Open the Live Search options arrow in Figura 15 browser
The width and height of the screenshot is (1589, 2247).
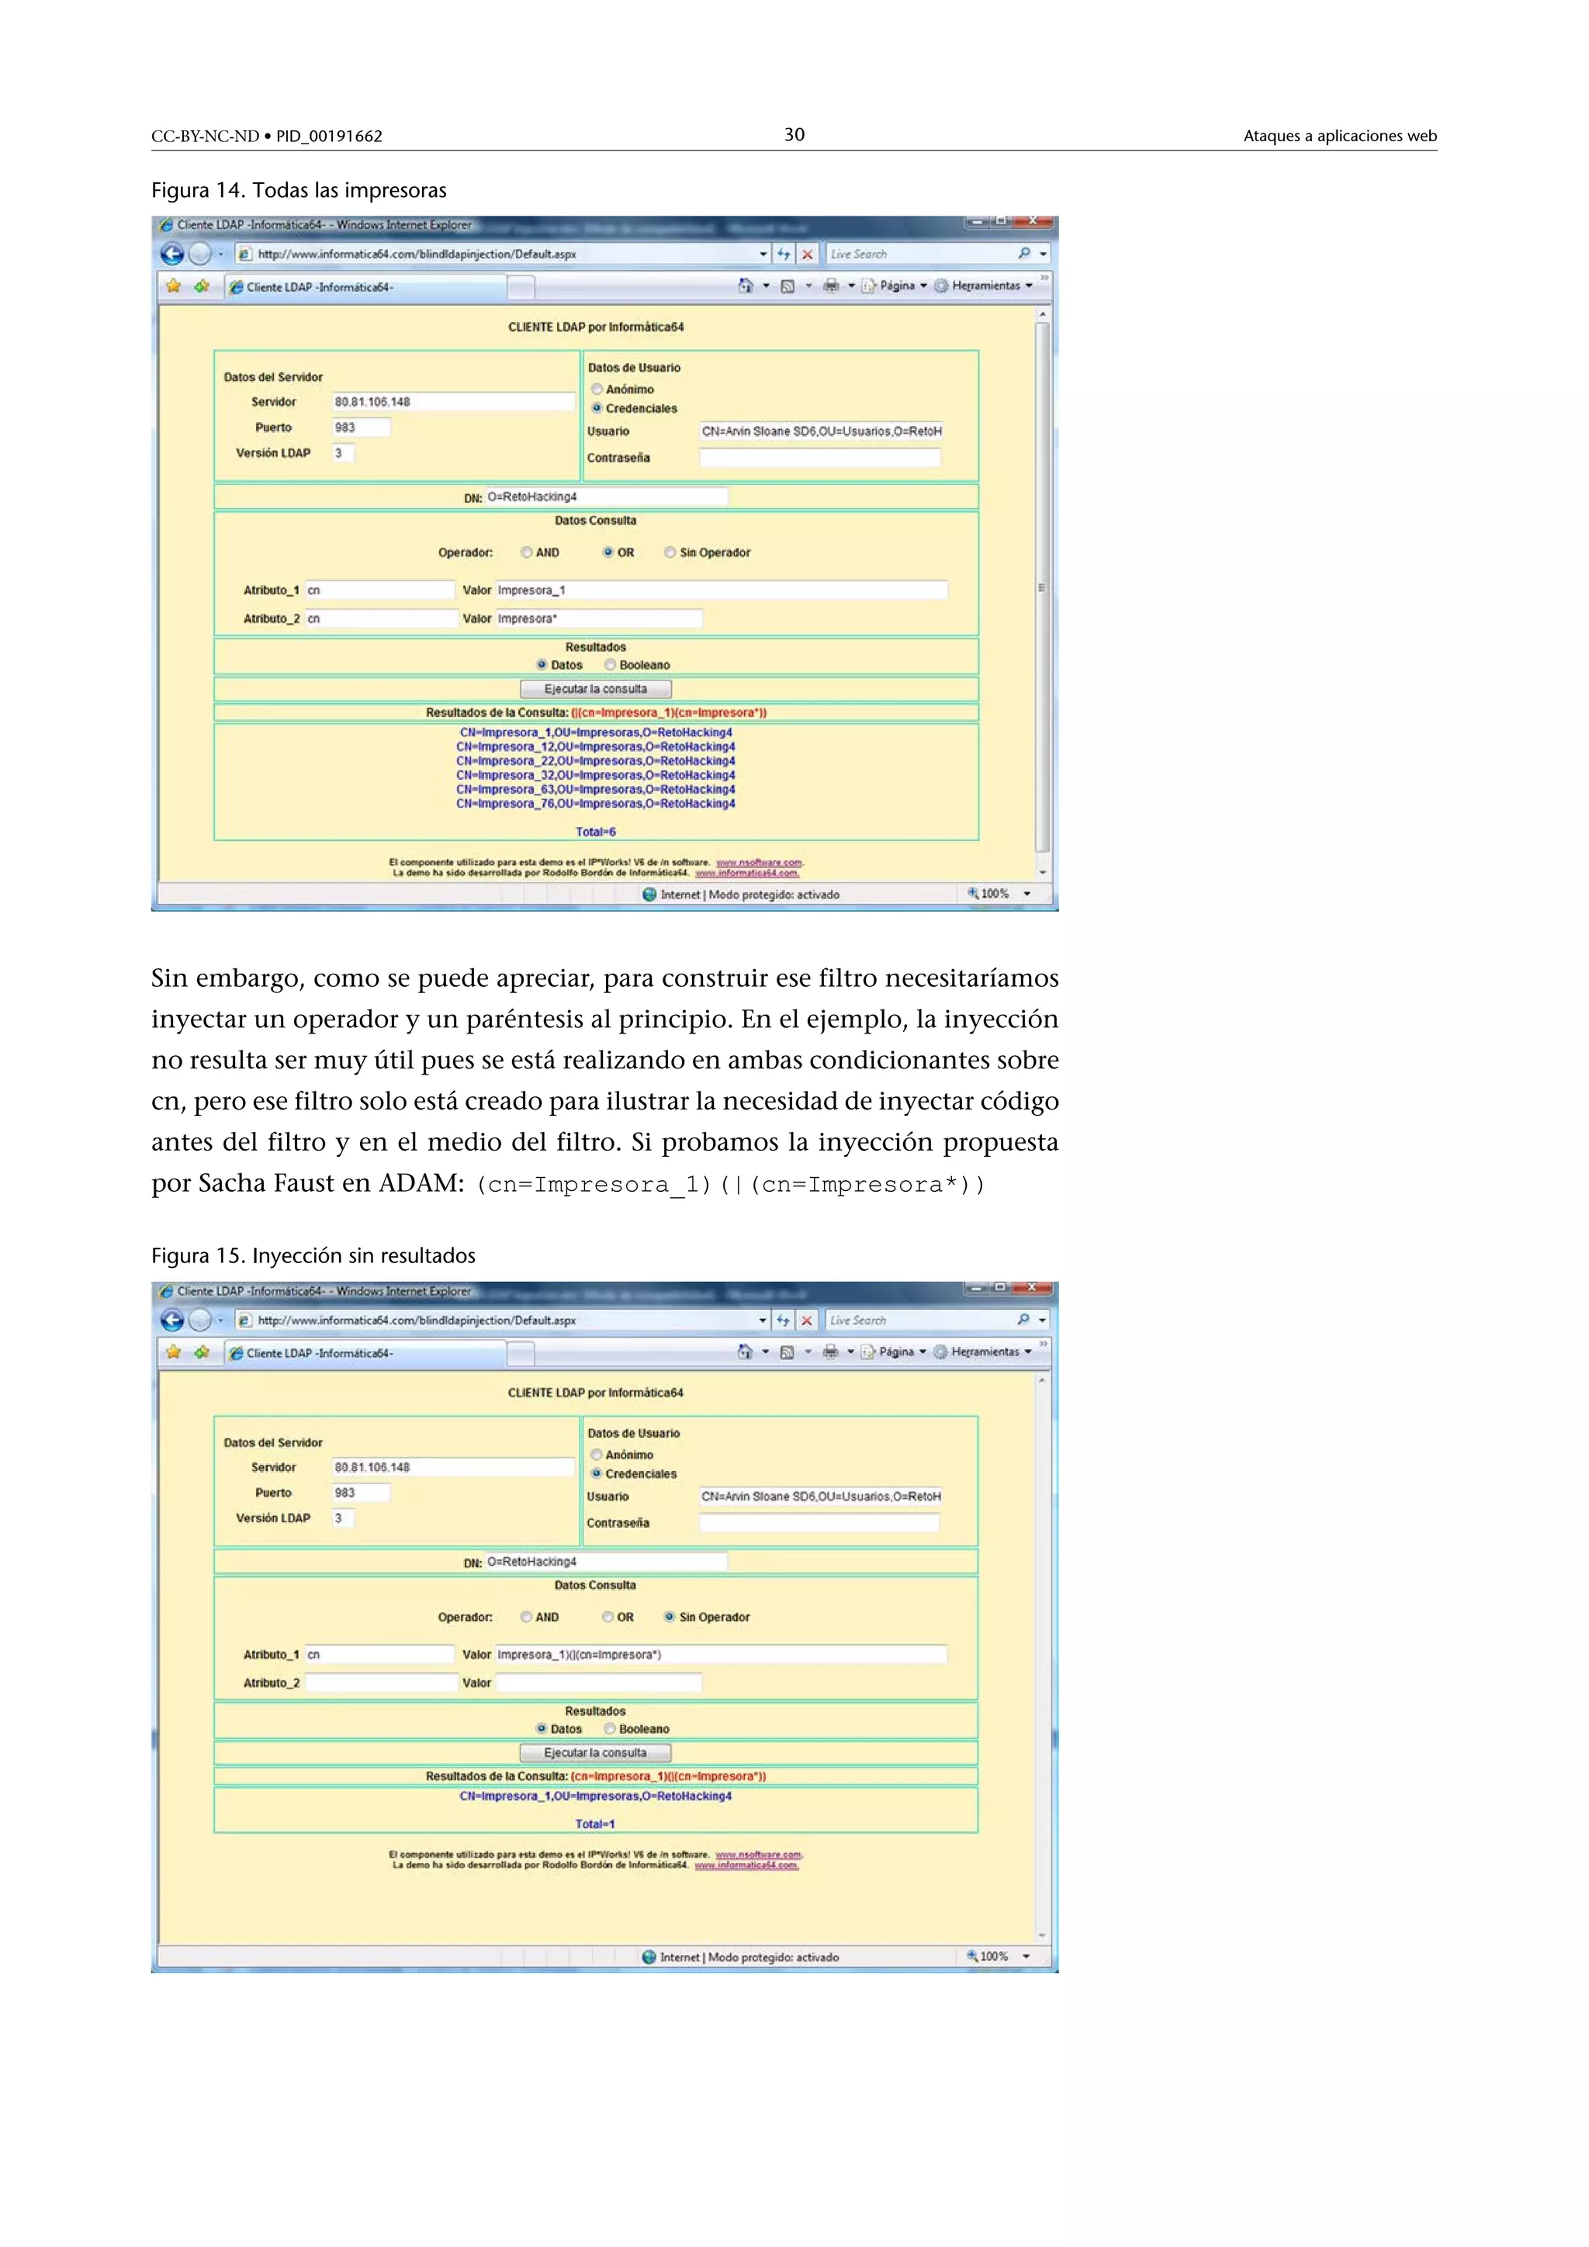coord(1042,1321)
